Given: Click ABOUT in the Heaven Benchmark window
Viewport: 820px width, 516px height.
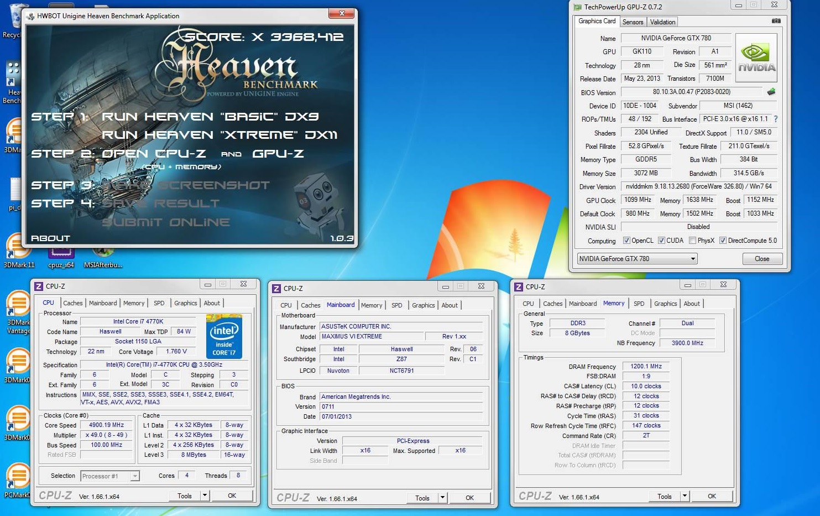Looking at the screenshot, I should pos(50,238).
